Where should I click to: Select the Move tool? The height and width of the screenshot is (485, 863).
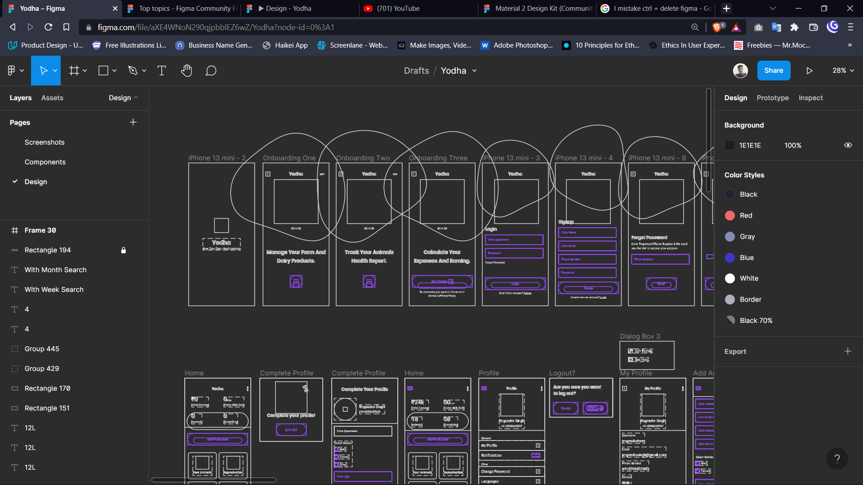coord(43,71)
